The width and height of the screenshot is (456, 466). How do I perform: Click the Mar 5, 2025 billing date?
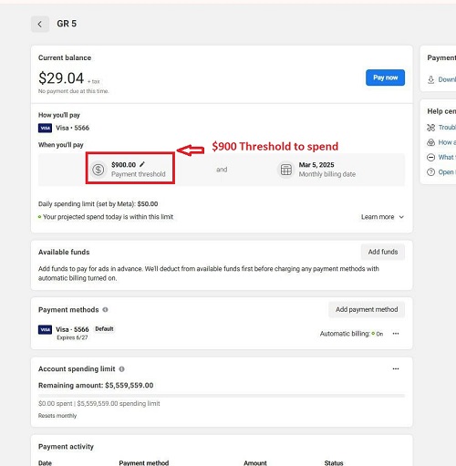point(316,165)
